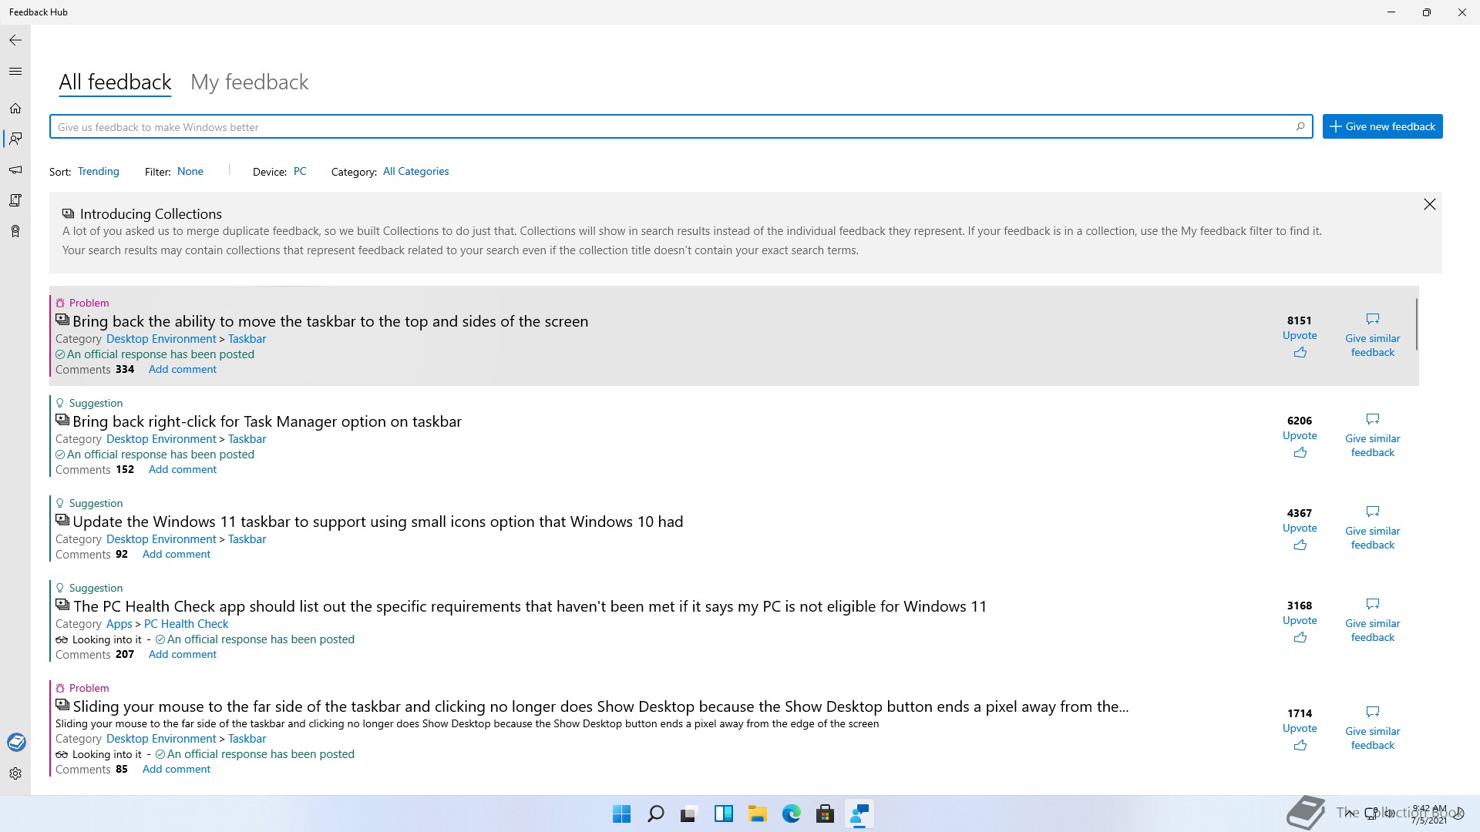Click the feedback list vertical scrollbar

point(1417,324)
